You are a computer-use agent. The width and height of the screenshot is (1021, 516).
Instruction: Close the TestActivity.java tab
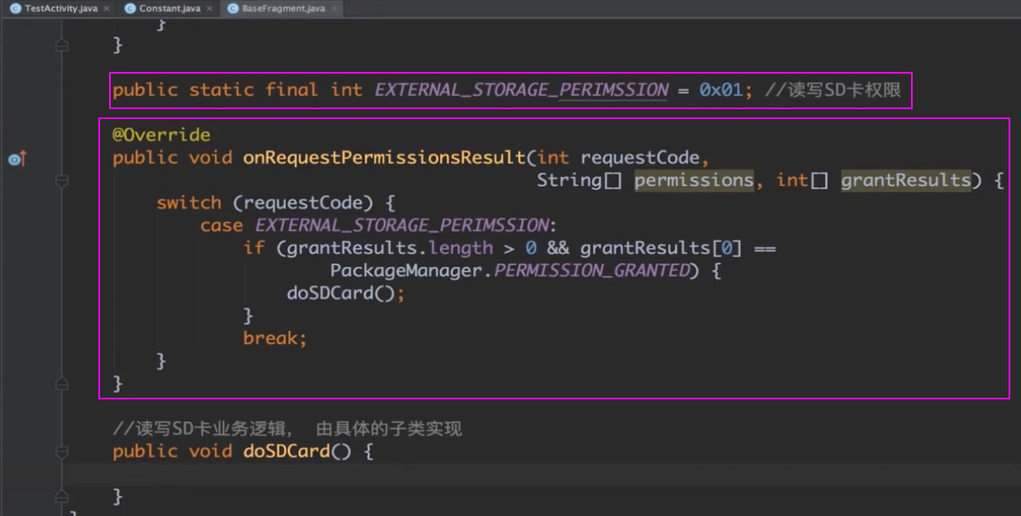[107, 8]
